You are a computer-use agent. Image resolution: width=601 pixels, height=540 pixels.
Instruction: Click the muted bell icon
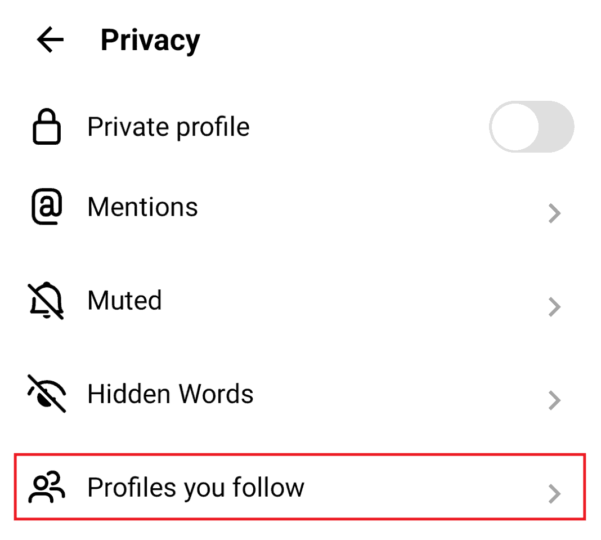tap(46, 300)
